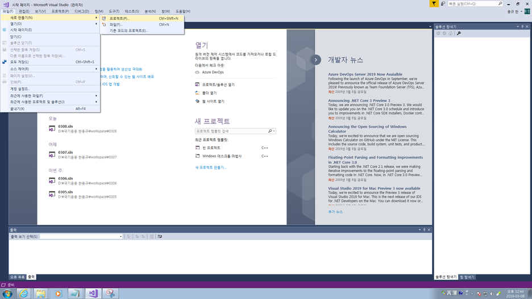This screenshot has height=299, width=532.
Task: Click the Azure DevOps cloud icon
Action: pyautogui.click(x=197, y=72)
